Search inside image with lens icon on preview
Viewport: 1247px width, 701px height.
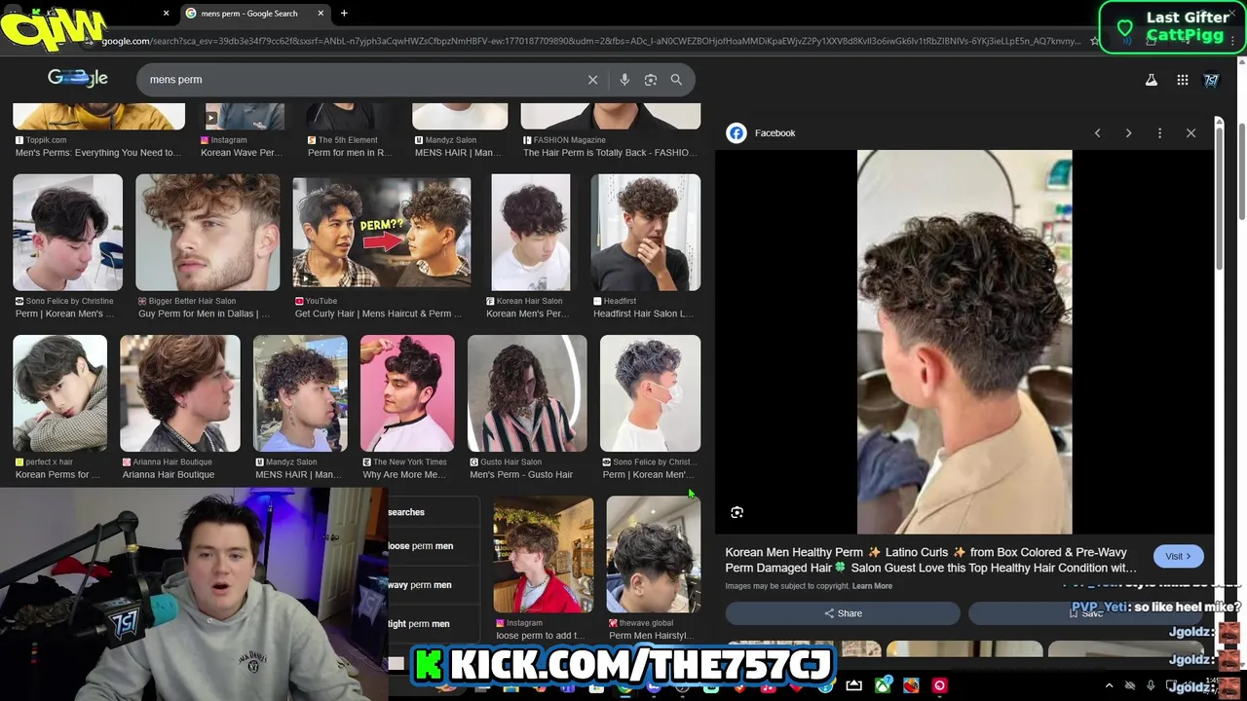[x=737, y=512]
